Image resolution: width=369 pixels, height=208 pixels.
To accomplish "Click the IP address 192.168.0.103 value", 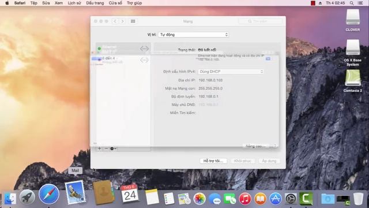I will [210, 80].
